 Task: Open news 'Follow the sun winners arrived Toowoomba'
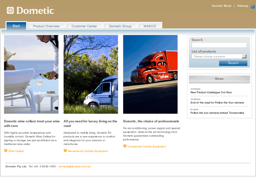point(217,113)
